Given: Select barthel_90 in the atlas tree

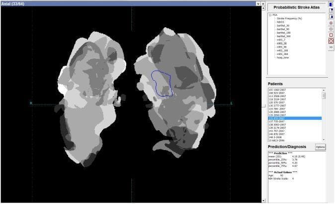Looking at the screenshot, I should [x=283, y=29].
